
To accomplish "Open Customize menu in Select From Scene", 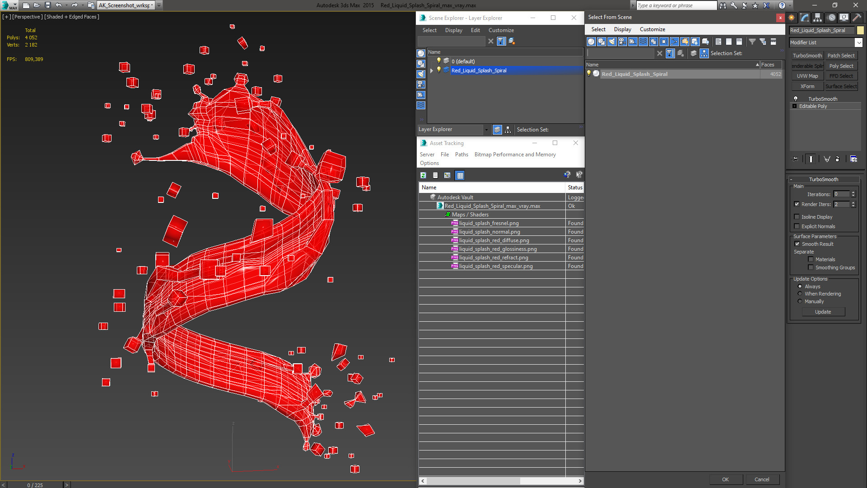I will [x=652, y=29].
